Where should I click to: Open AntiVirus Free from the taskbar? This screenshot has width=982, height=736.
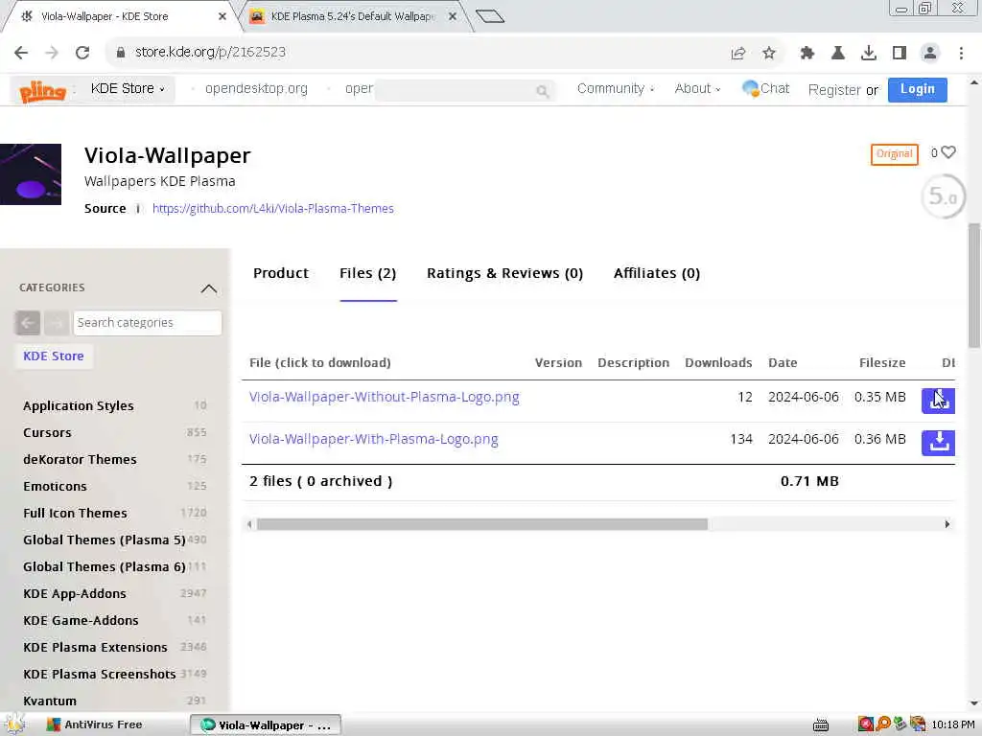click(95, 724)
